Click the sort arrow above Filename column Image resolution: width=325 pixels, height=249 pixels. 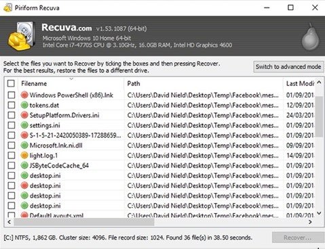click(71, 78)
